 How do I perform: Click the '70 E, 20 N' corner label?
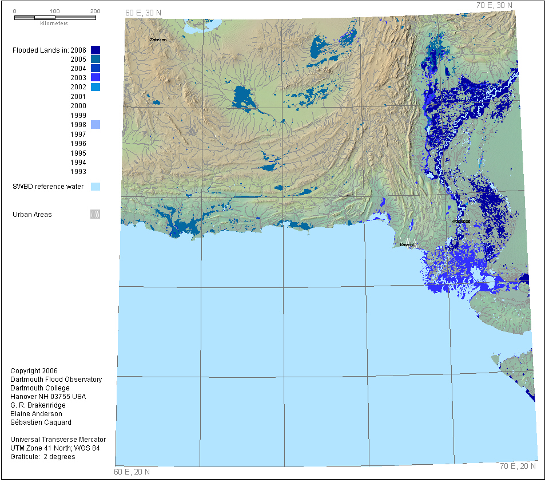click(x=518, y=467)
